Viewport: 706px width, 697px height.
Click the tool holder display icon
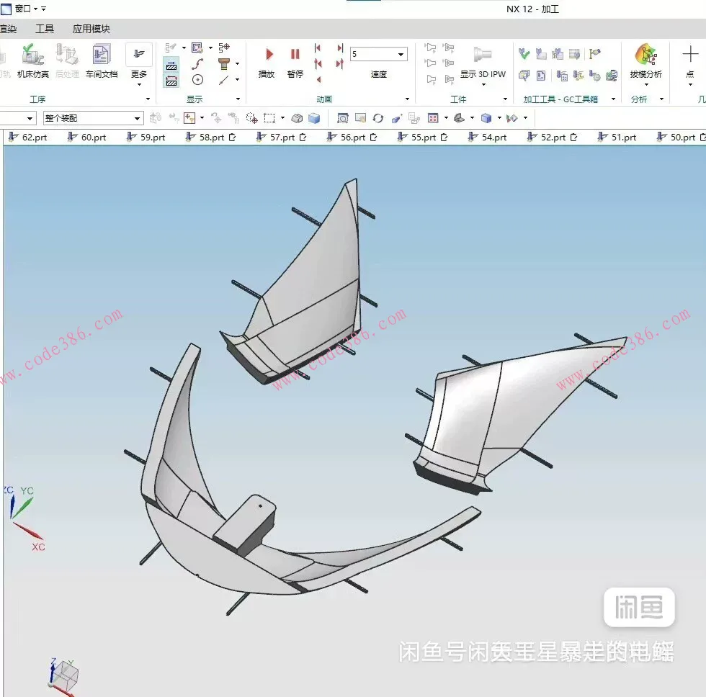click(224, 64)
